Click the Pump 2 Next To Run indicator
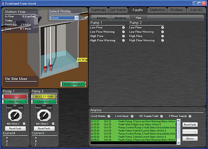The height and width of the screenshot is (149, 208). [44, 96]
